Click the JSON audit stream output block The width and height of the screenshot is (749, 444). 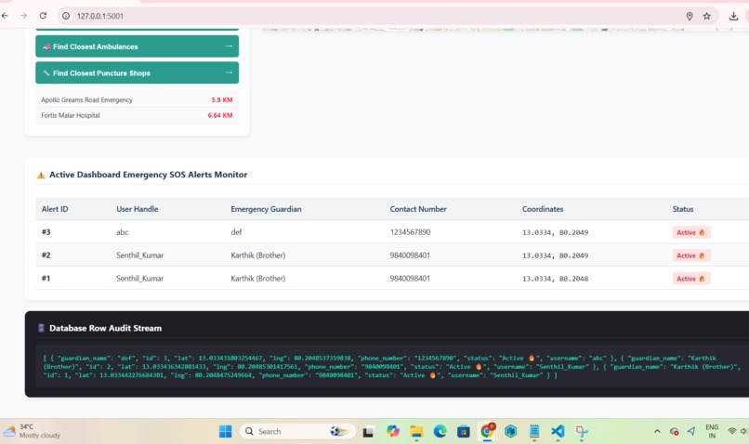[x=392, y=367]
